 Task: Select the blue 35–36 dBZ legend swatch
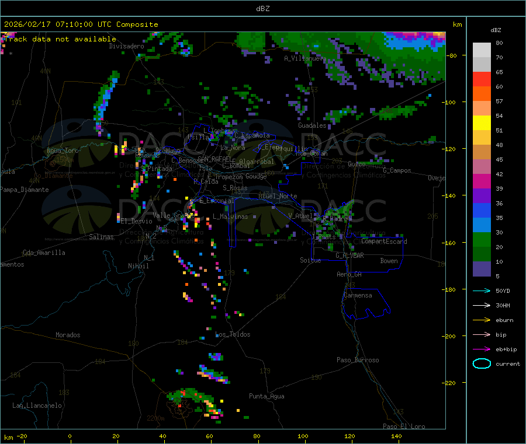482,210
